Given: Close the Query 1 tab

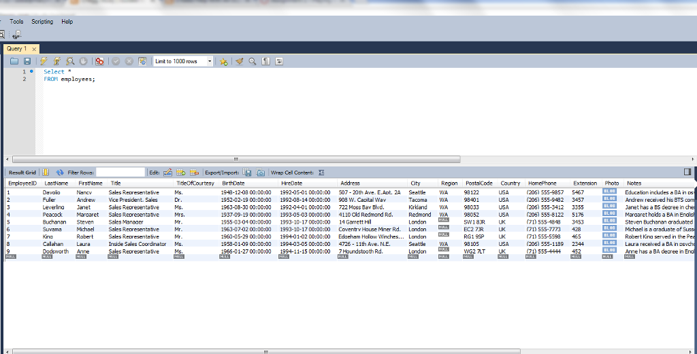Looking at the screenshot, I should 34,49.
